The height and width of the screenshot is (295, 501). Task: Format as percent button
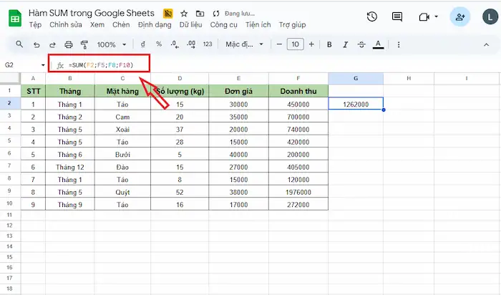[x=159, y=44]
